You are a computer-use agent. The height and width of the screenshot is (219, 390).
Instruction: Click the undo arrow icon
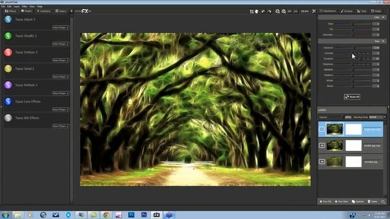coord(263,12)
